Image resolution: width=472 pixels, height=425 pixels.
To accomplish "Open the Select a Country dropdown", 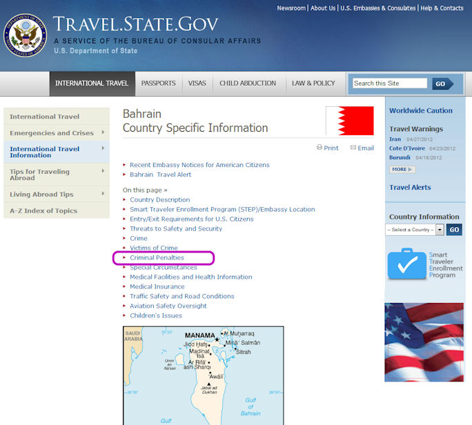I will tap(415, 230).
